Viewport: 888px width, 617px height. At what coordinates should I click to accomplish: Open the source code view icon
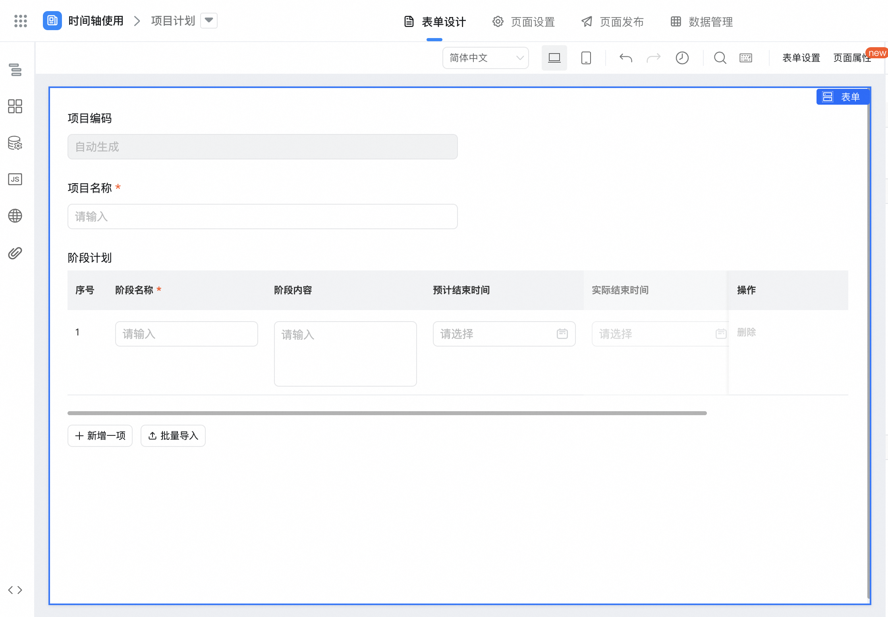point(15,590)
